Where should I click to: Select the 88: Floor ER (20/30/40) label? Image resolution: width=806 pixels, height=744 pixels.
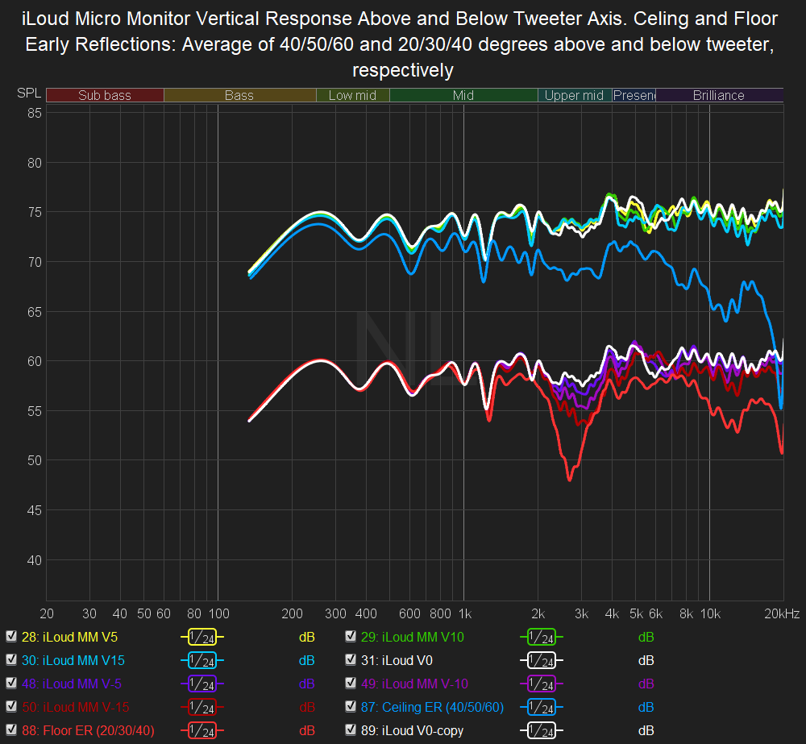click(x=88, y=730)
